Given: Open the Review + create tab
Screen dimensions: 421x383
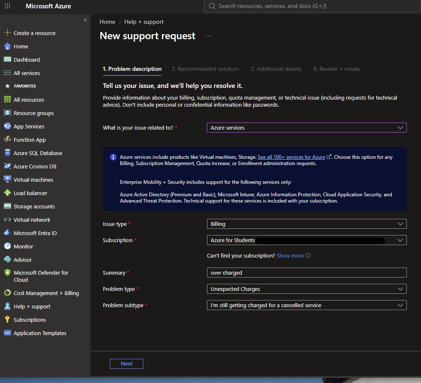Looking at the screenshot, I should 337,69.
